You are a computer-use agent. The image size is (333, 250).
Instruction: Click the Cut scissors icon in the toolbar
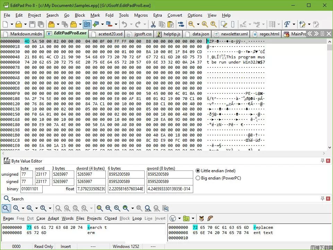[x=153, y=24]
